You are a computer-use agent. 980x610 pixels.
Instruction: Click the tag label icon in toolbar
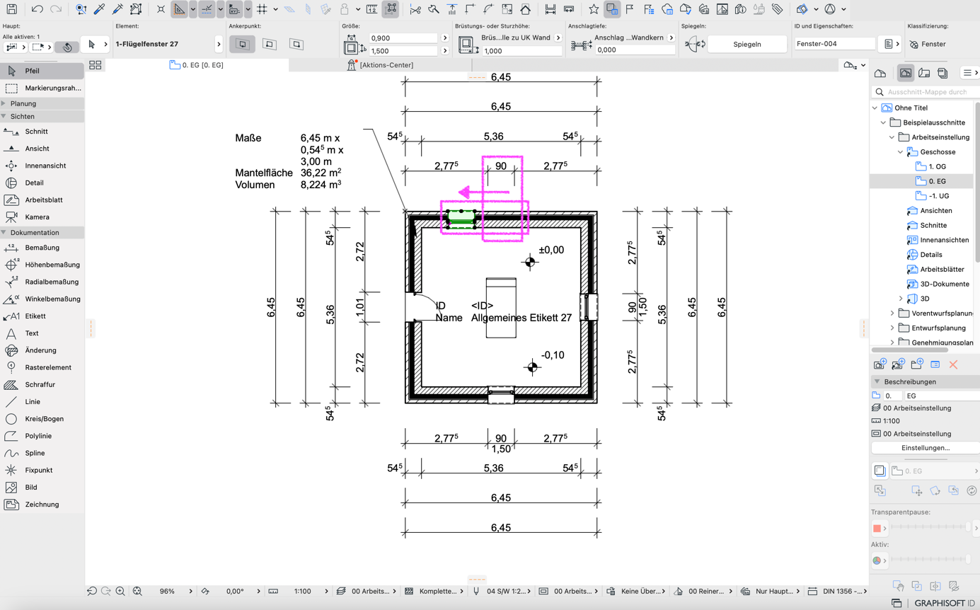tap(778, 9)
